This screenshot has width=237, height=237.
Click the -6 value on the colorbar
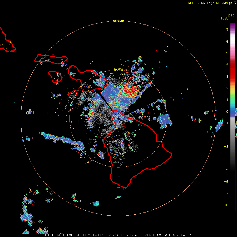pos(226,182)
